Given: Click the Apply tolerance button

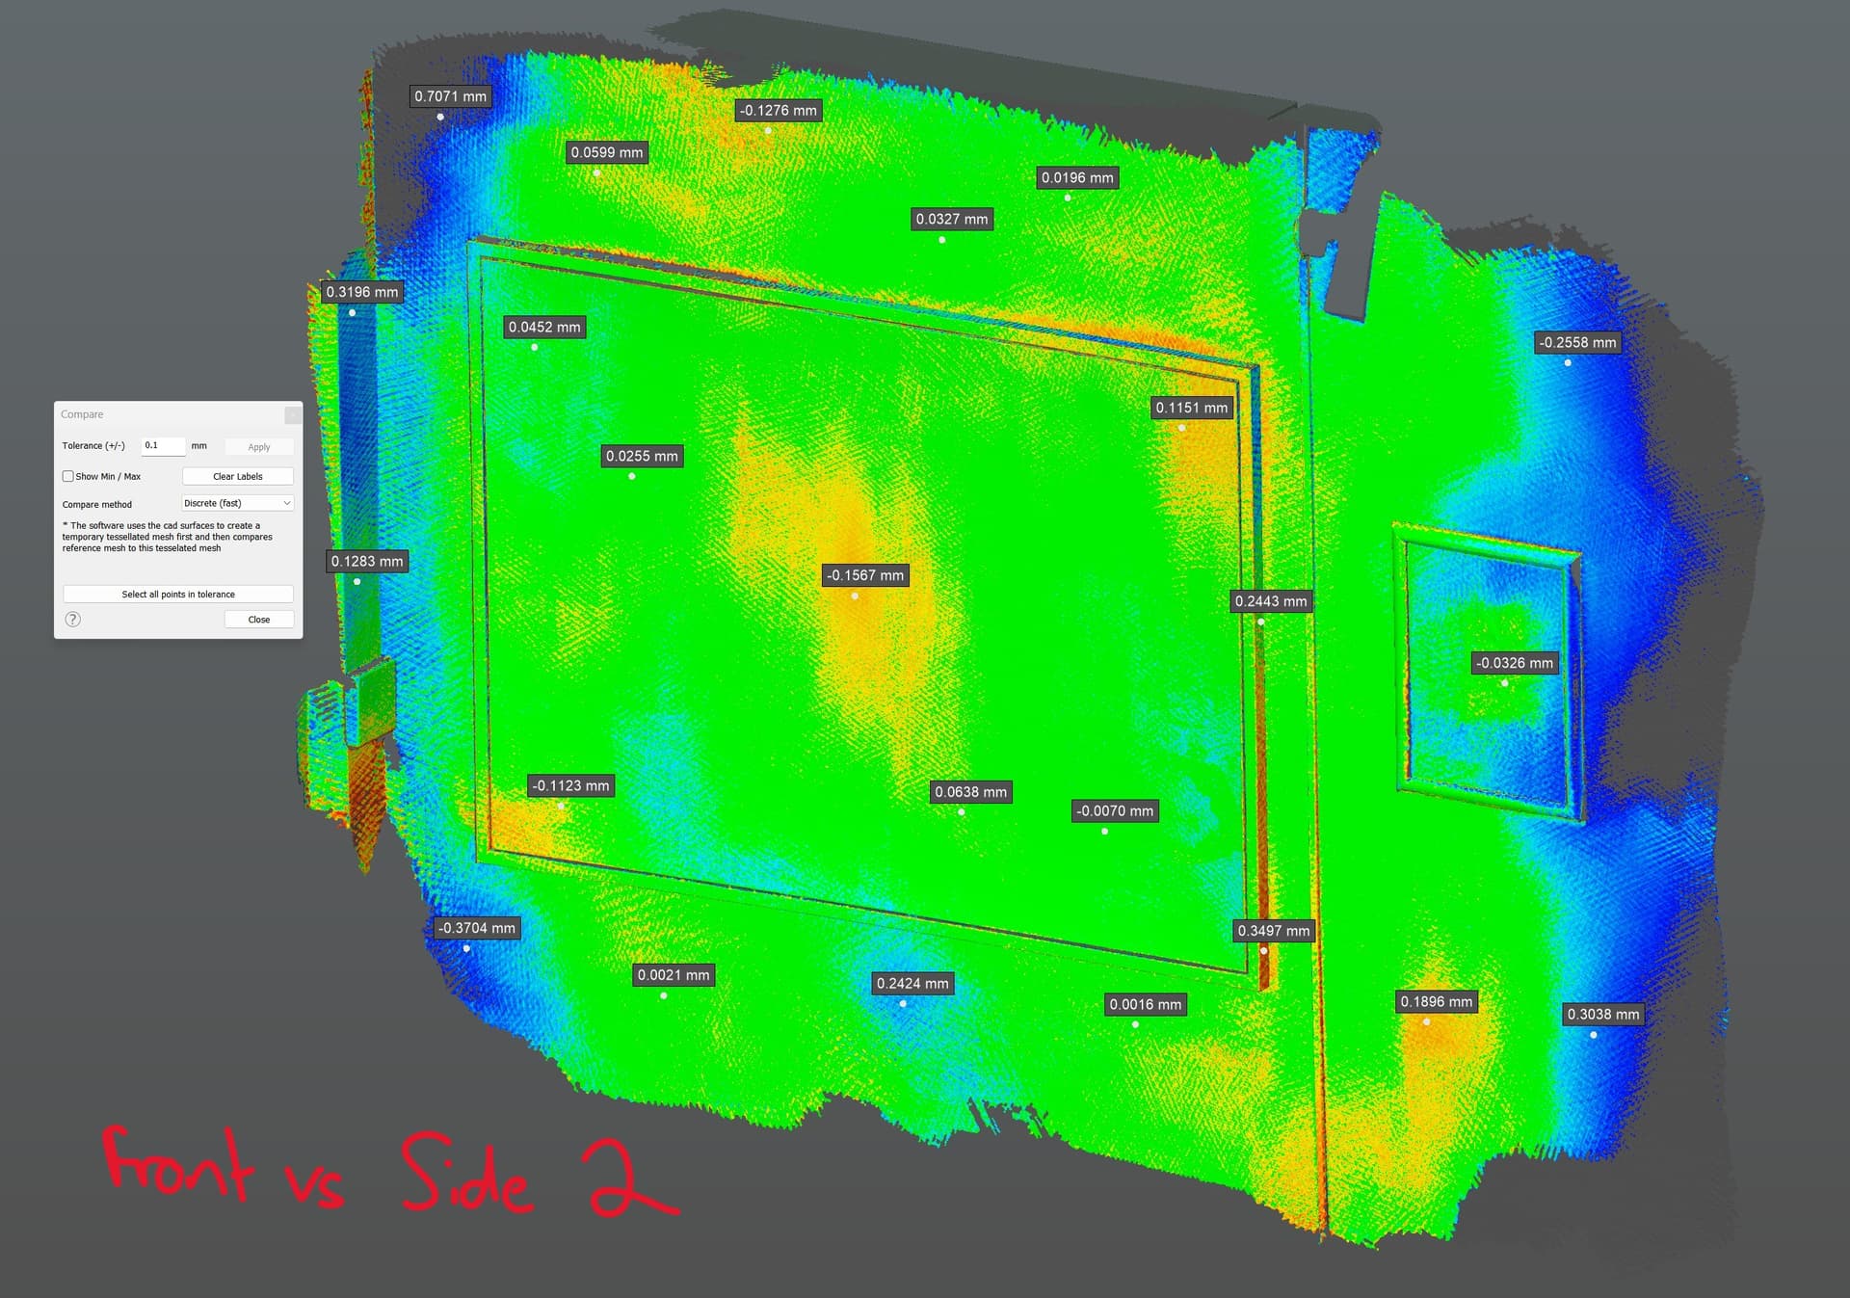Looking at the screenshot, I should [x=258, y=447].
